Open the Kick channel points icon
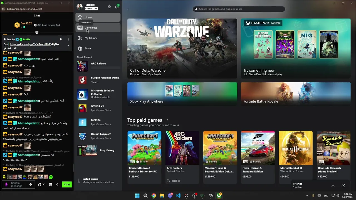The height and width of the screenshot is (200, 356). click(x=41, y=184)
